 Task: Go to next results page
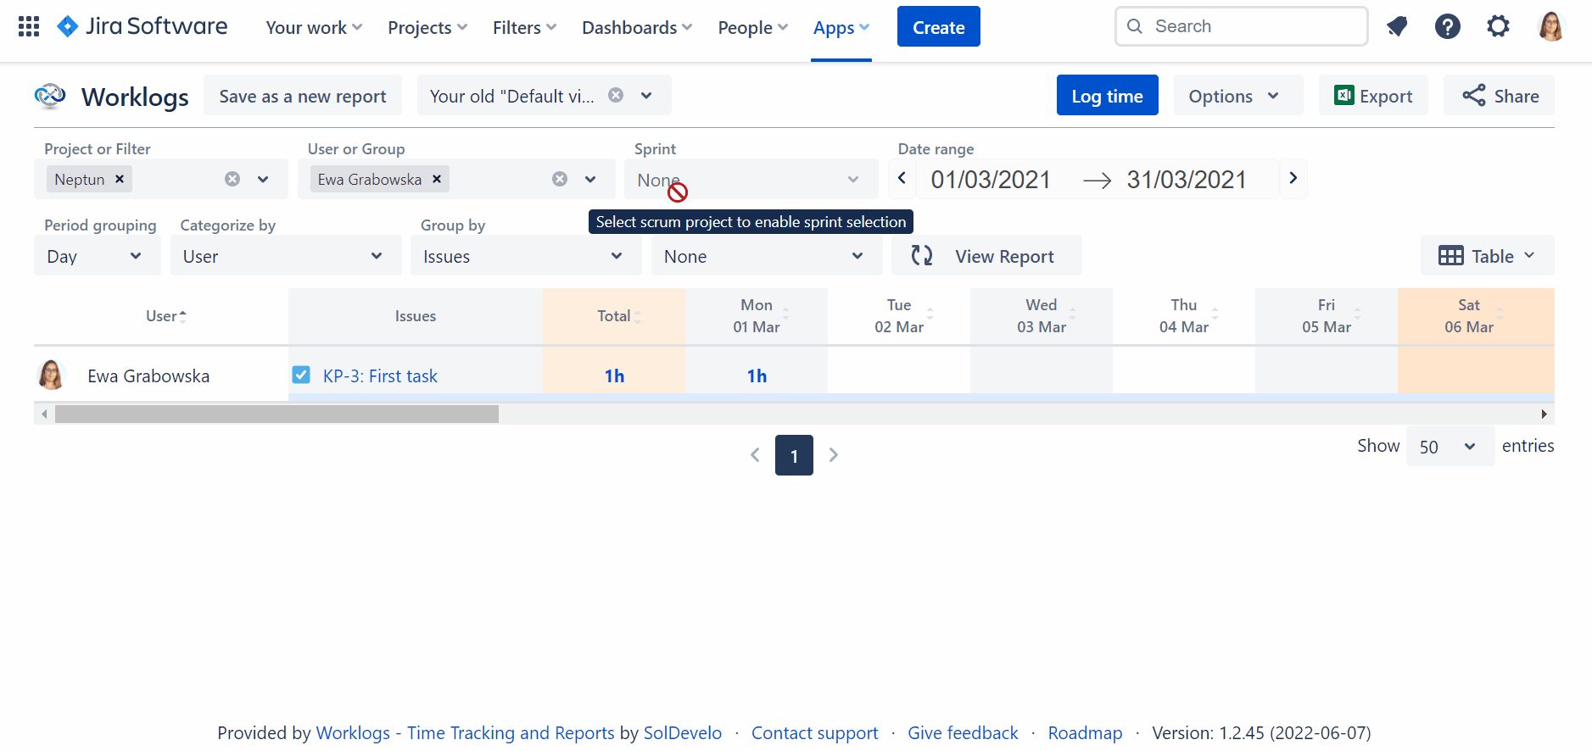click(834, 455)
